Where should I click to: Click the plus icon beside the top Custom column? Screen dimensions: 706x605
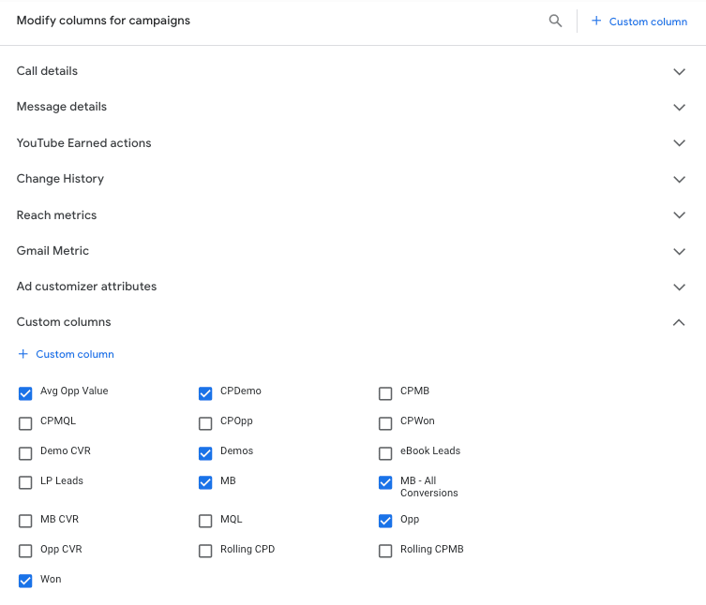(596, 21)
